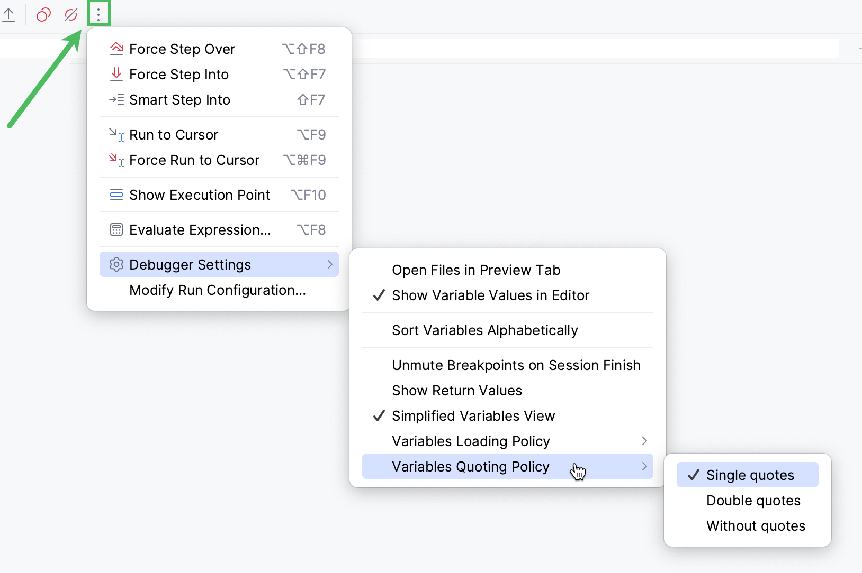Expand the Variables Loading Policy submenu
This screenshot has width=862, height=573.
point(470,441)
